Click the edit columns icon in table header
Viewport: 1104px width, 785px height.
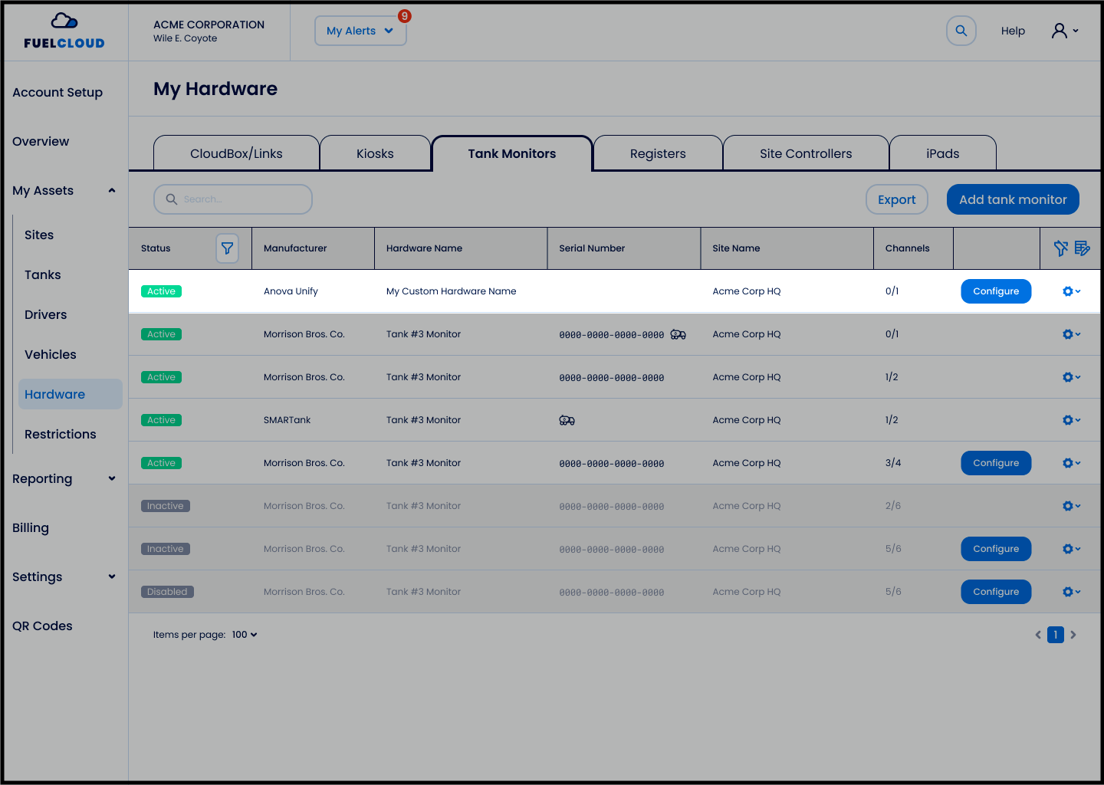click(1082, 248)
